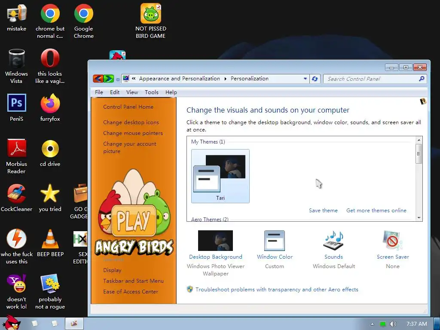
Task: Click the Forward navigation arrow
Action: tap(109, 79)
